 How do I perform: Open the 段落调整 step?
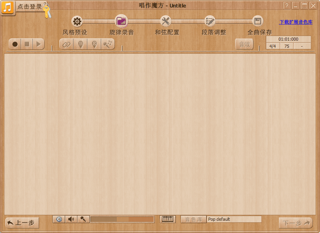210,21
